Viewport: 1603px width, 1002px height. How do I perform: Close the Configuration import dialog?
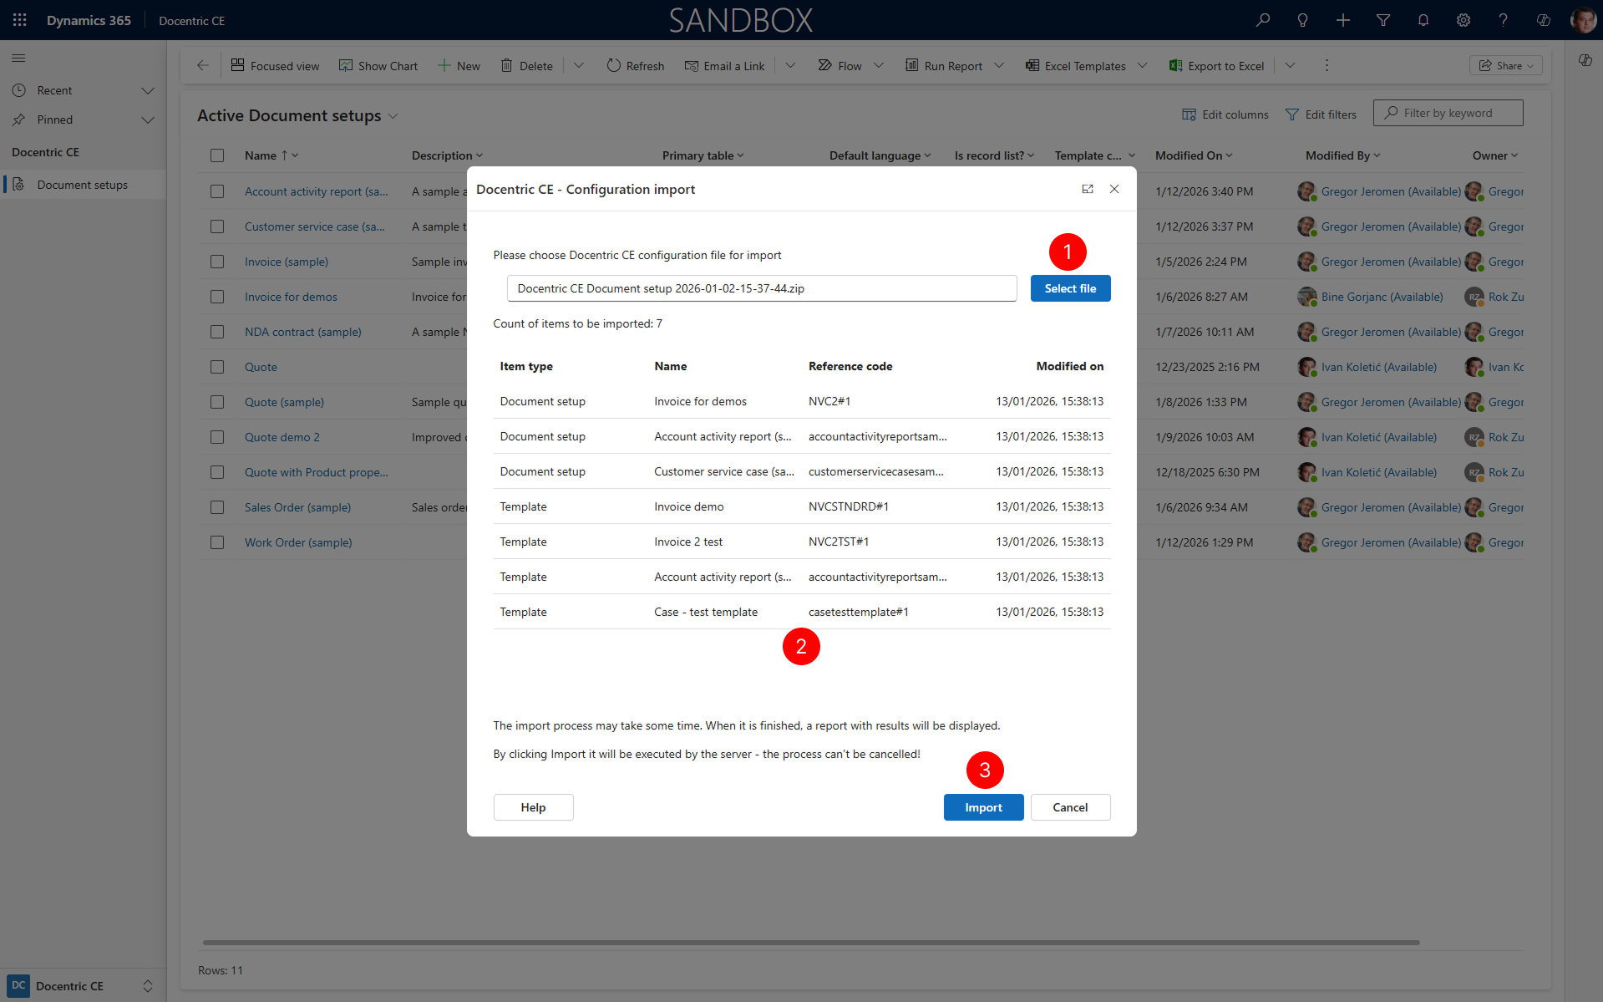pyautogui.click(x=1114, y=189)
